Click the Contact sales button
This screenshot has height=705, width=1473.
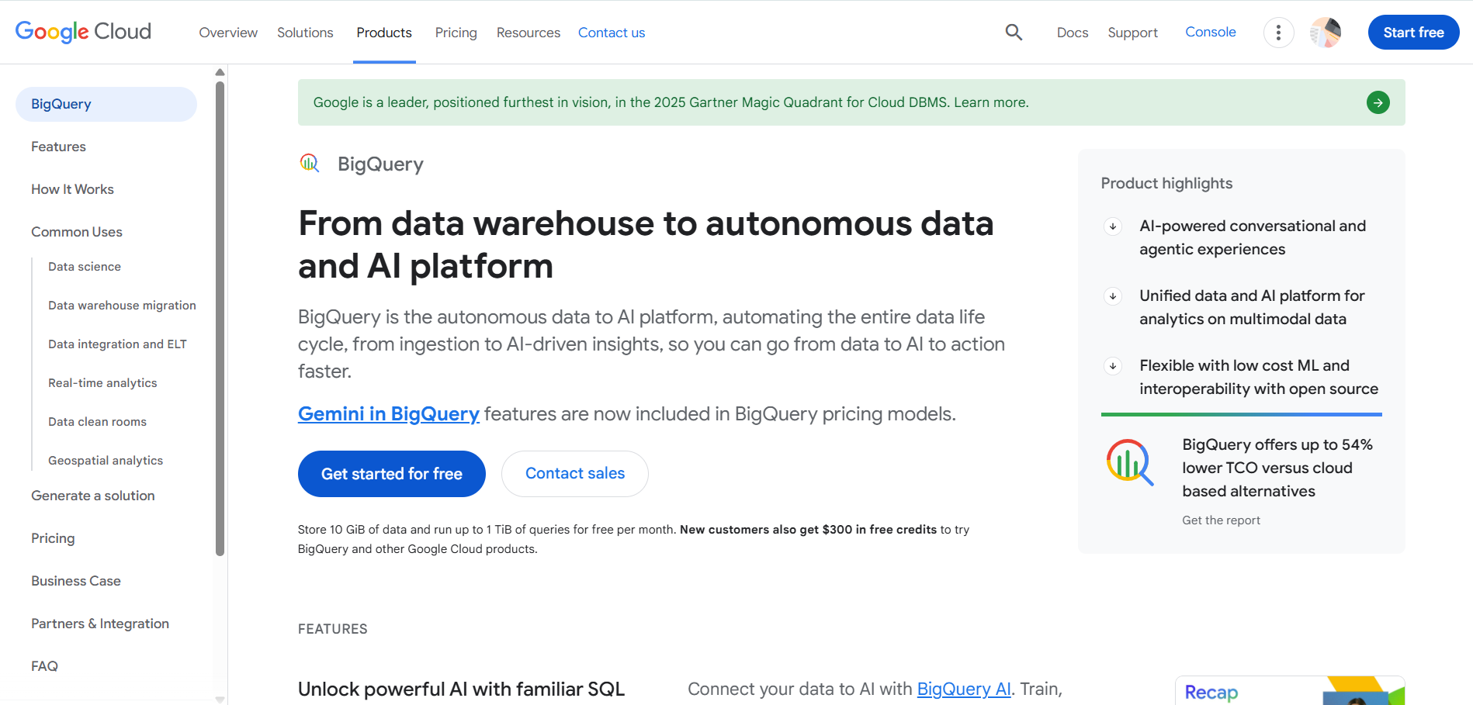(x=575, y=474)
